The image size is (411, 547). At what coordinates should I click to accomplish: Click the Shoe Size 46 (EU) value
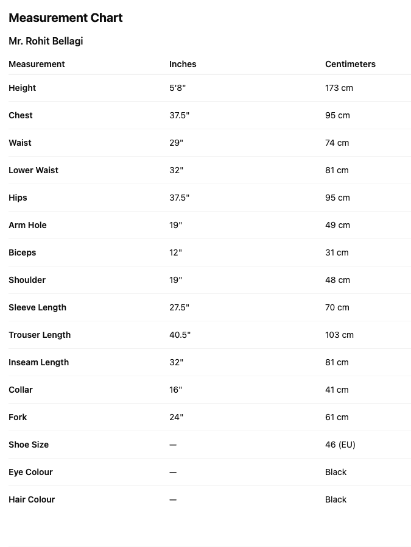point(340,445)
